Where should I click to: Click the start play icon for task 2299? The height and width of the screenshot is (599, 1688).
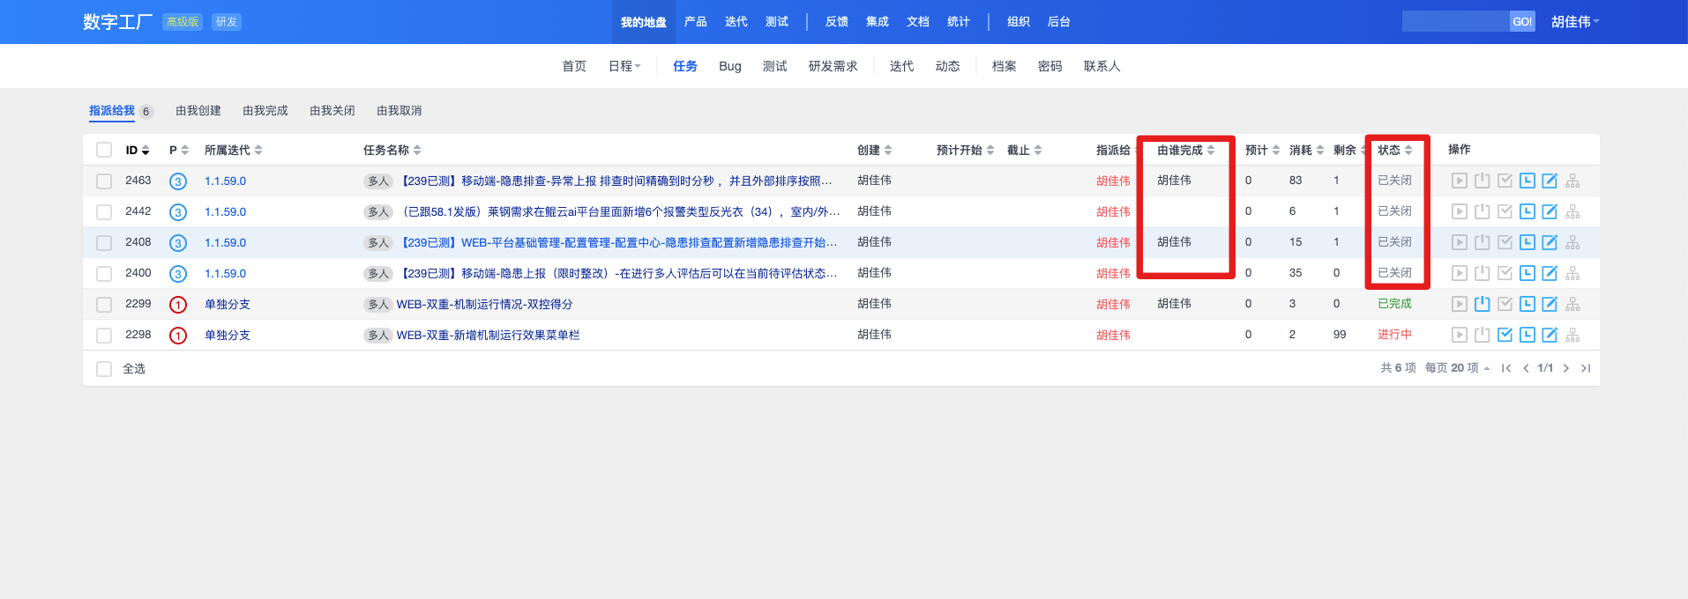coord(1460,304)
